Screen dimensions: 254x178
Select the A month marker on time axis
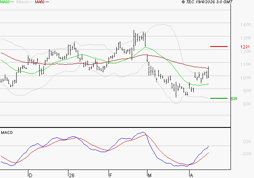click(191, 175)
